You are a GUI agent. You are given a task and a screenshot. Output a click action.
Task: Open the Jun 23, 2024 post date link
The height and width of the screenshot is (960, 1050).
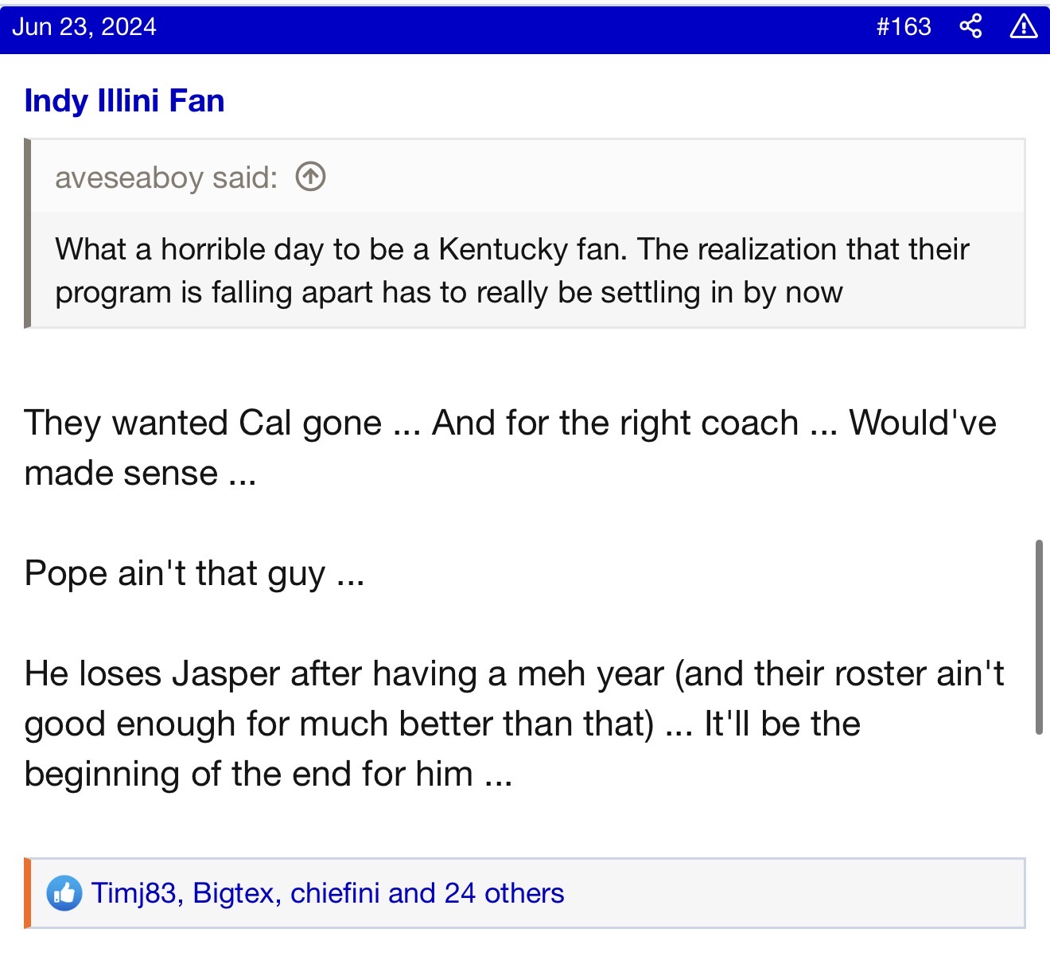[x=84, y=27]
